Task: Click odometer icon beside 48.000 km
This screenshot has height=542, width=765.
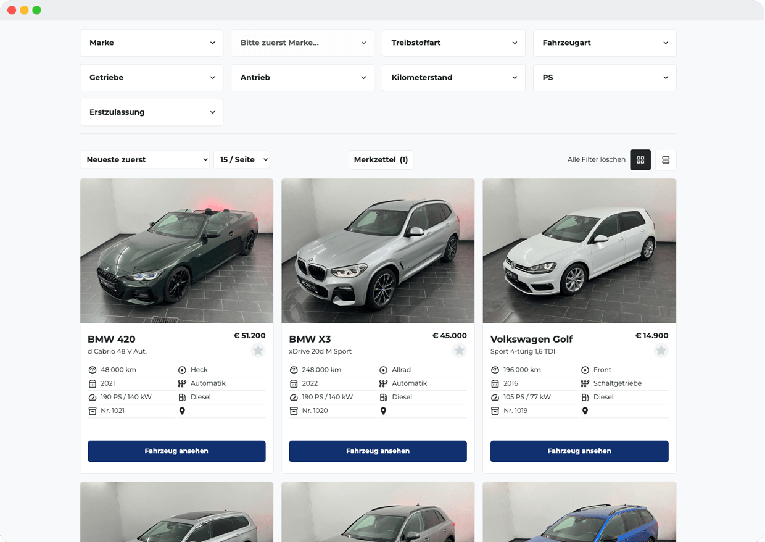Action: [x=93, y=370]
